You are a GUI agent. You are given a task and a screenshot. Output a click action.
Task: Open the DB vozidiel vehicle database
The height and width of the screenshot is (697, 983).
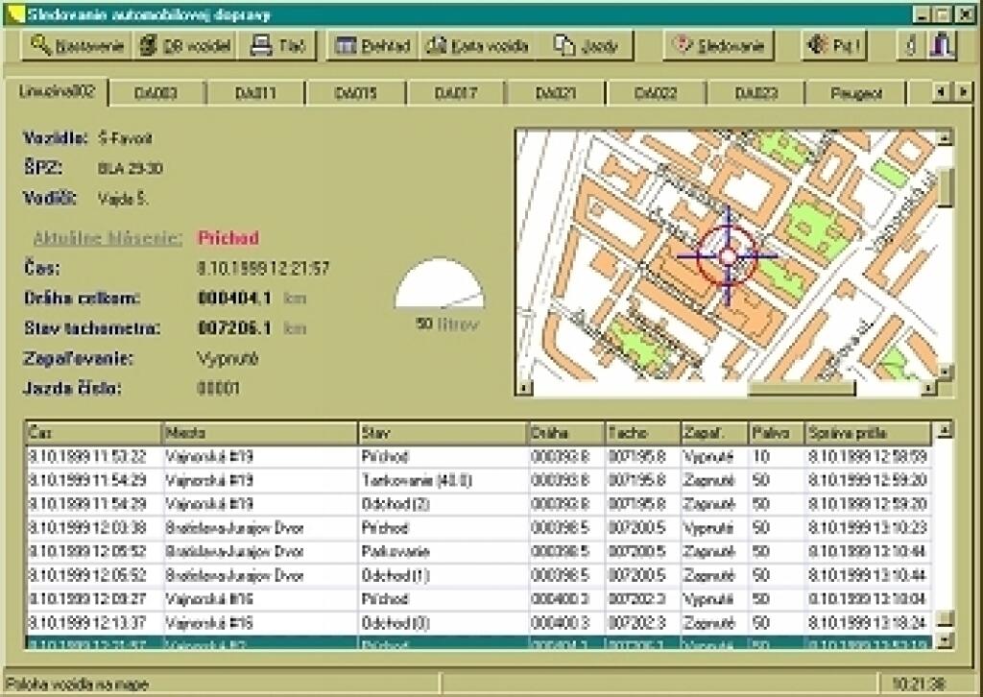tap(184, 46)
